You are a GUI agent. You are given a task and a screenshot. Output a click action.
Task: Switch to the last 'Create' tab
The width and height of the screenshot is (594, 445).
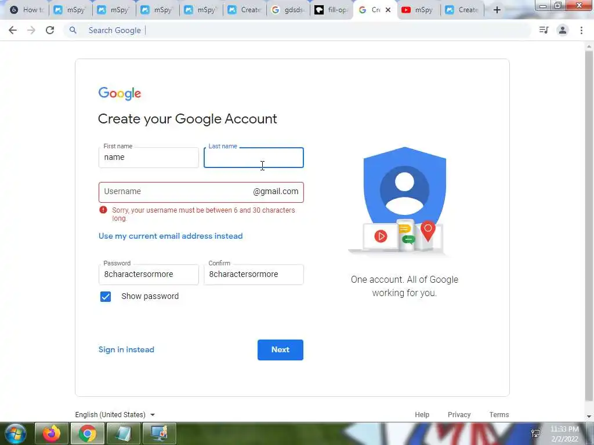462,10
